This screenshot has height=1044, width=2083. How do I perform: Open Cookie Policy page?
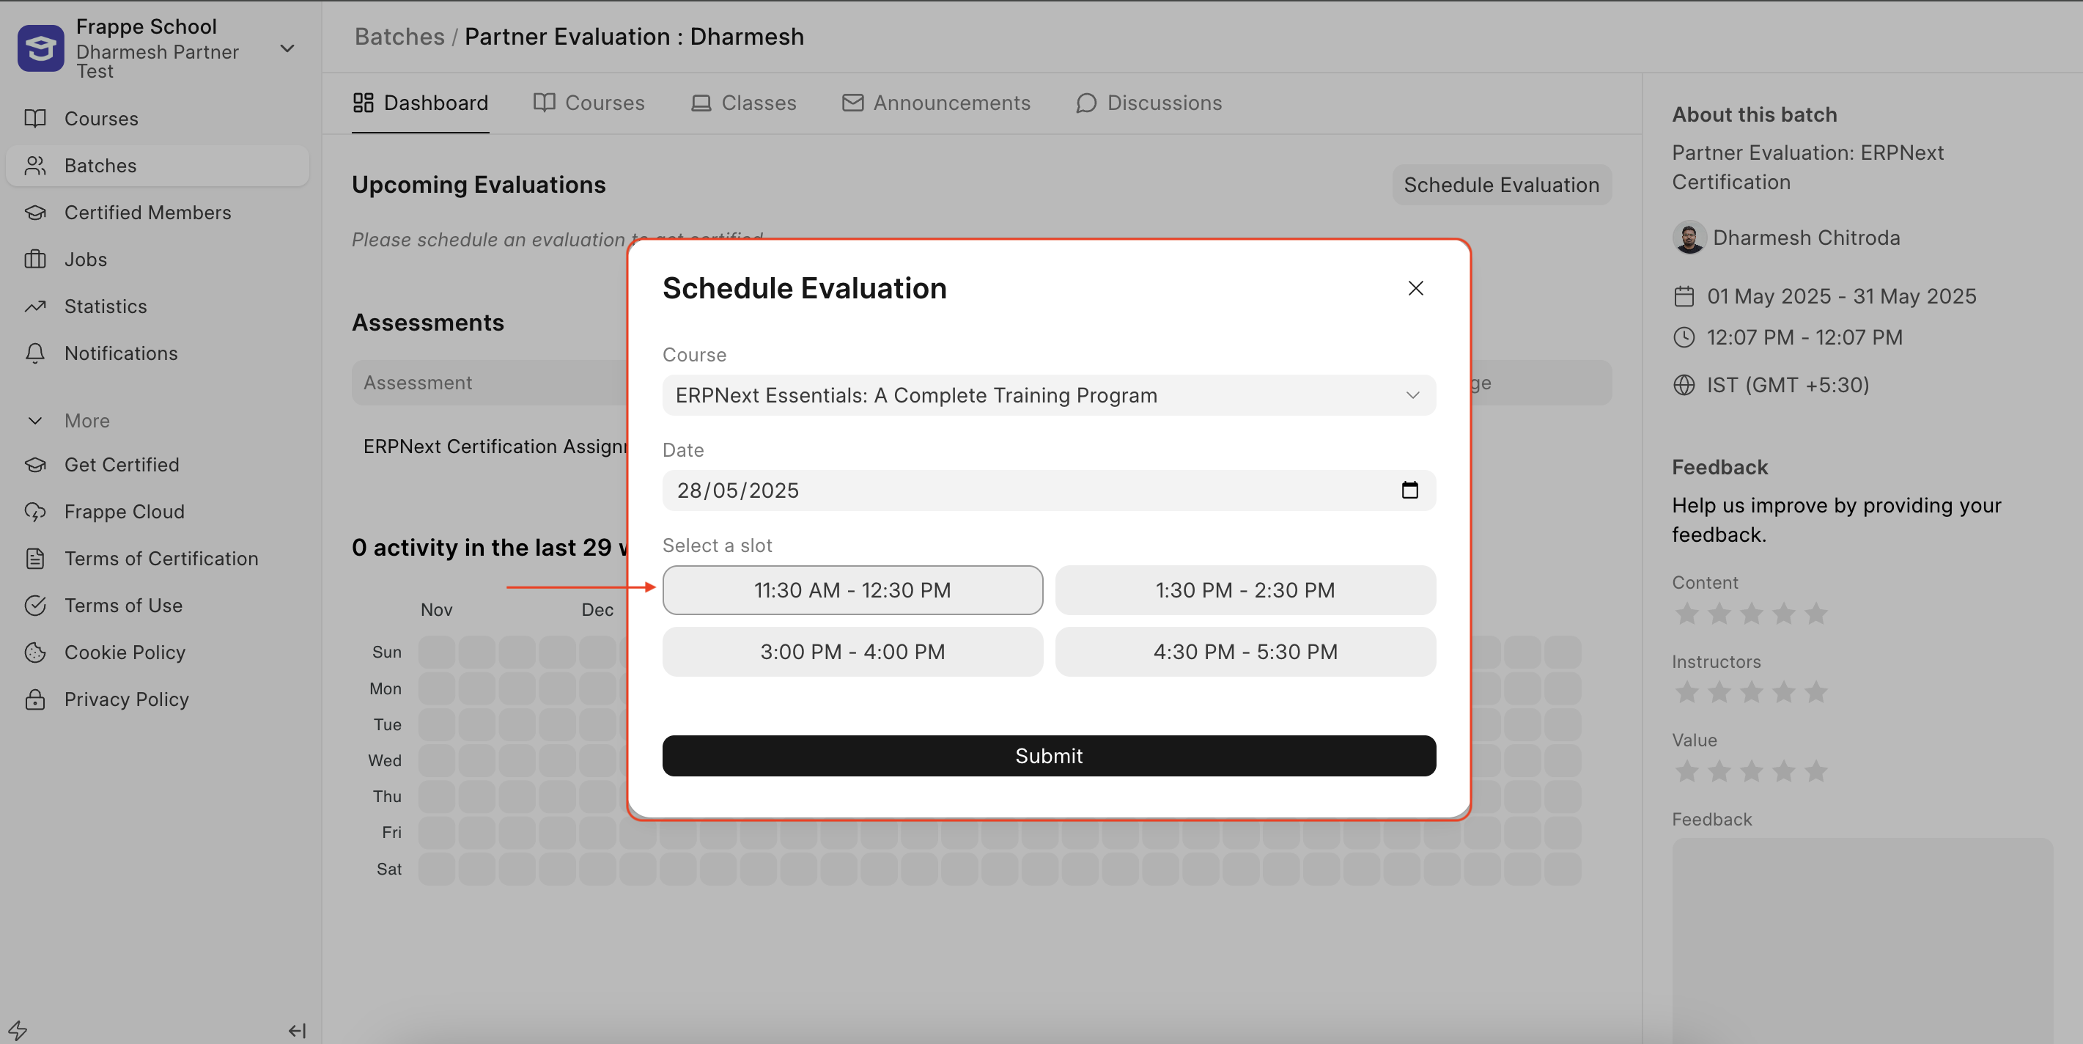click(158, 652)
